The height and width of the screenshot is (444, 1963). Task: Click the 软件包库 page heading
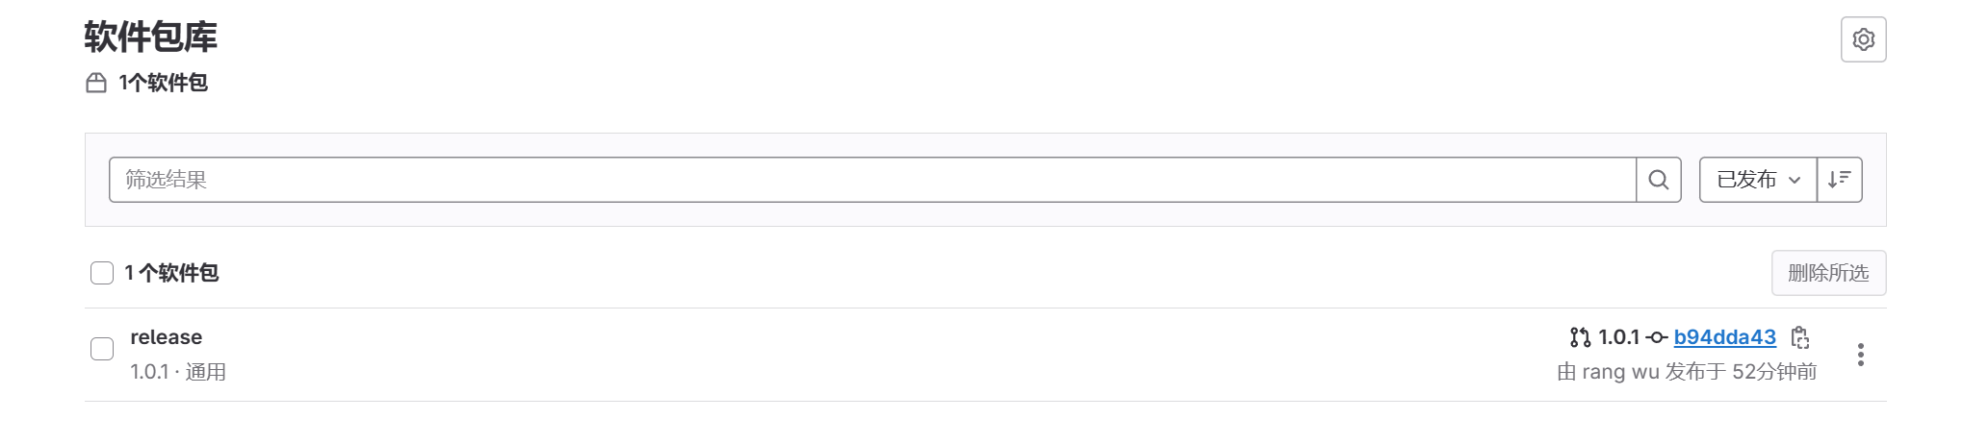point(151,37)
